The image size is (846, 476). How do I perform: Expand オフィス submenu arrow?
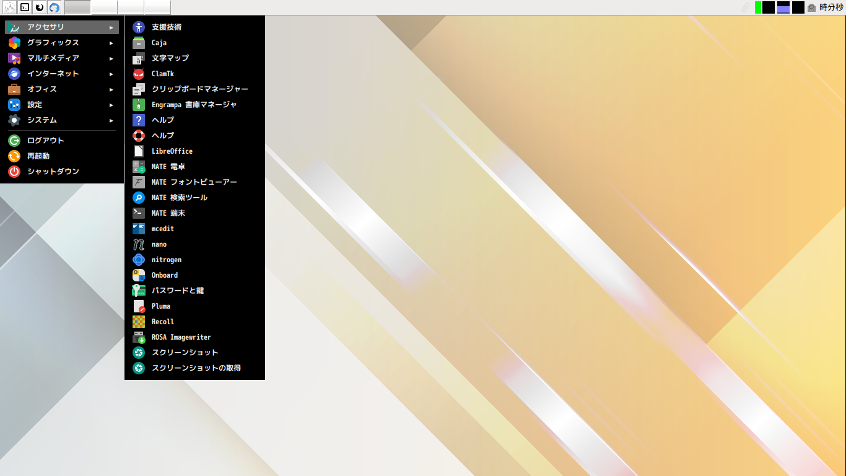[111, 89]
